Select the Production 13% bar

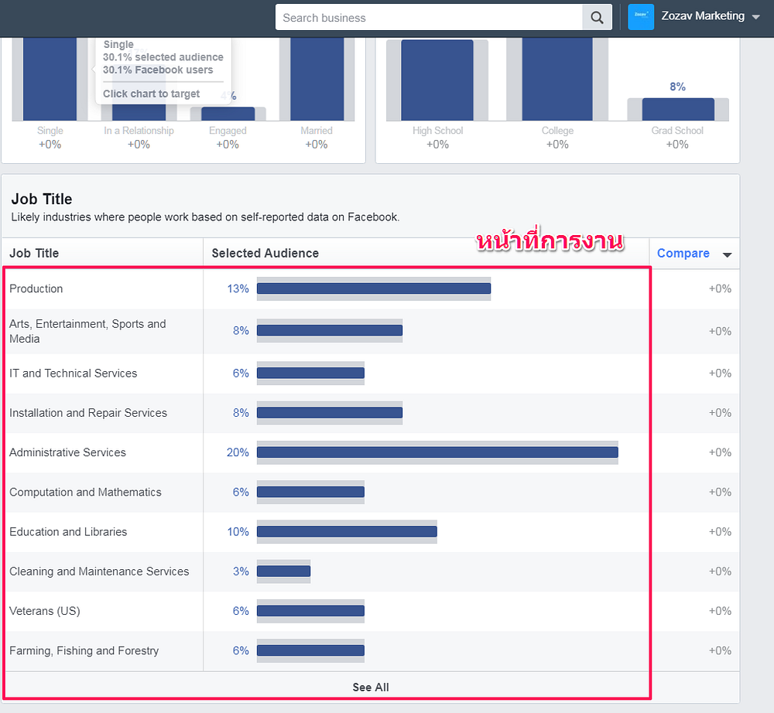point(374,288)
